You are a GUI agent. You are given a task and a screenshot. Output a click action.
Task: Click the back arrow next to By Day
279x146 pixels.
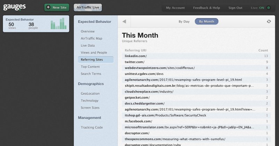[x=124, y=22]
